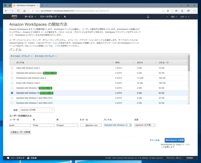Open the account name dropdown arrow

[x=167, y=17]
